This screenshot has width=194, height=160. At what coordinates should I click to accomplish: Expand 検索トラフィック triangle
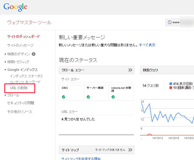(x=5, y=62)
